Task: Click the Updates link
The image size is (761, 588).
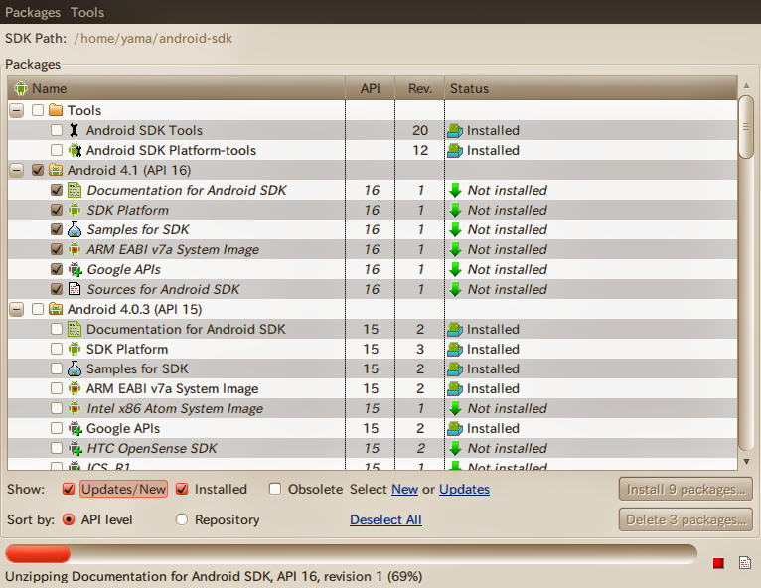Action: point(465,489)
